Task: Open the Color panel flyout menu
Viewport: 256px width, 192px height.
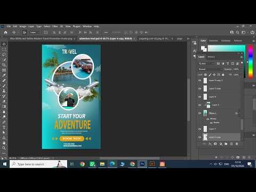Action: tap(254, 41)
